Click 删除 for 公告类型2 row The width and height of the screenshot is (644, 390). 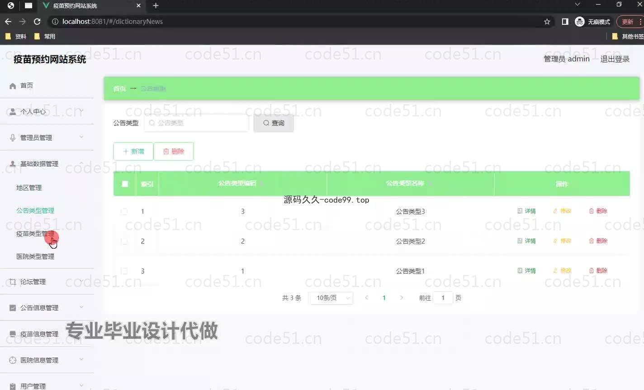click(598, 241)
